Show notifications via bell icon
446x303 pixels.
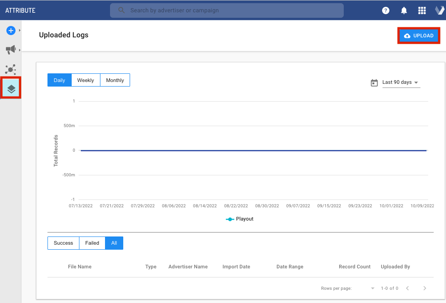(404, 10)
